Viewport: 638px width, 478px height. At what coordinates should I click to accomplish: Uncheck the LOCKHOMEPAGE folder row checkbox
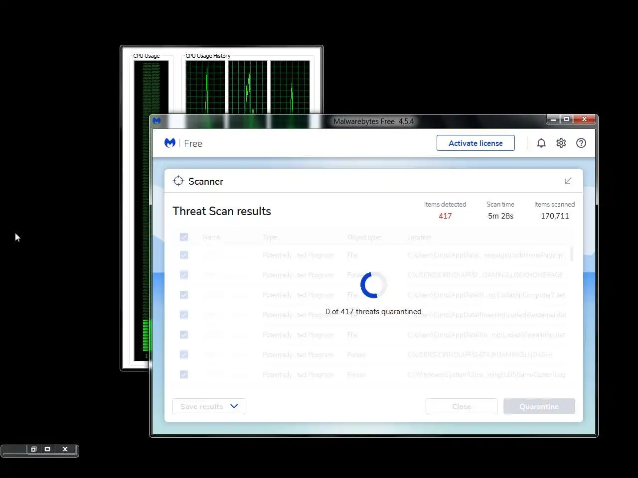click(184, 275)
